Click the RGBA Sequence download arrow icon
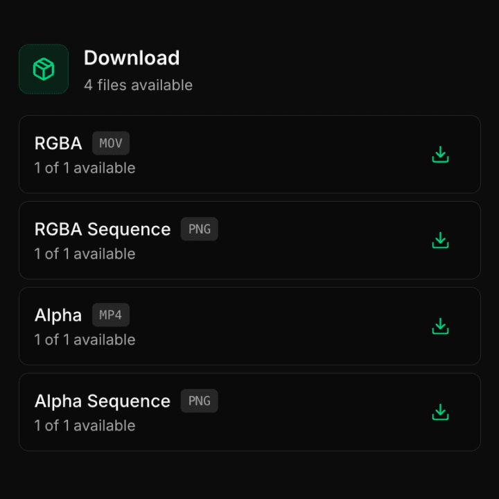Viewport: 499px width, 499px height. [x=440, y=240]
